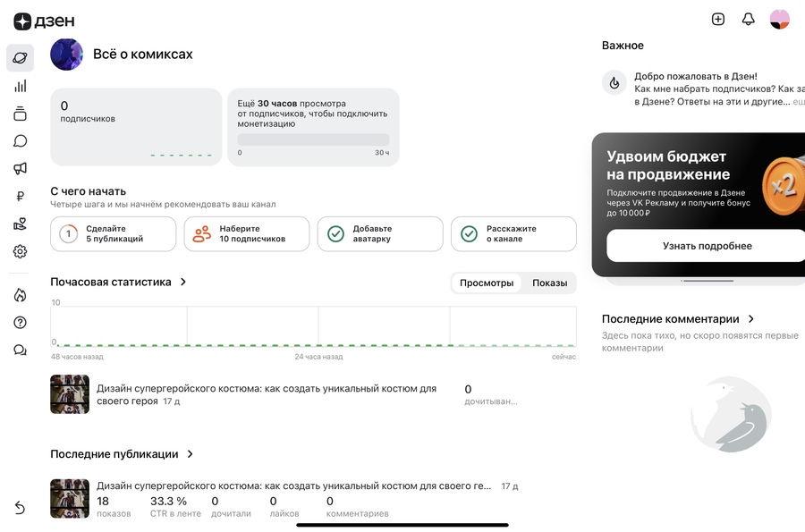Open the publications stack icon in sidebar

pos(20,114)
